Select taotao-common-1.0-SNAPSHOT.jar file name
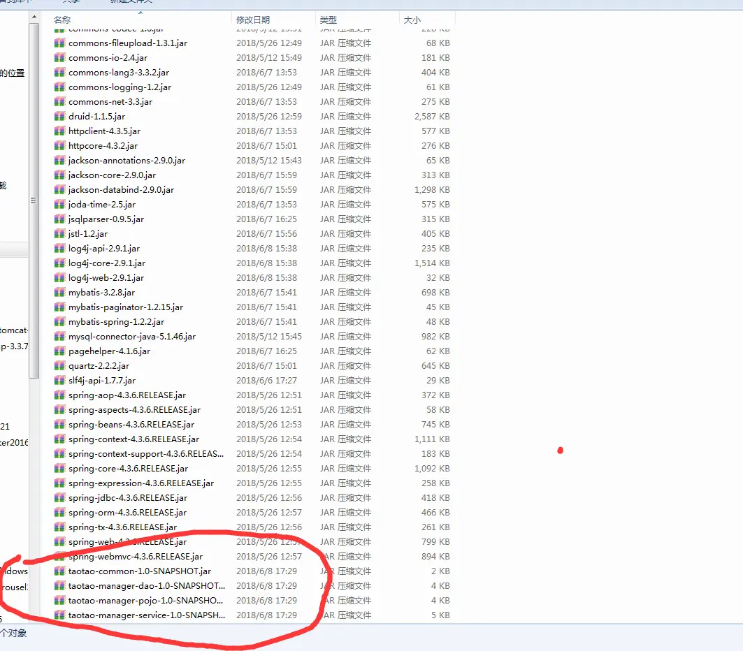Screen dimensions: 743x651 (x=140, y=571)
